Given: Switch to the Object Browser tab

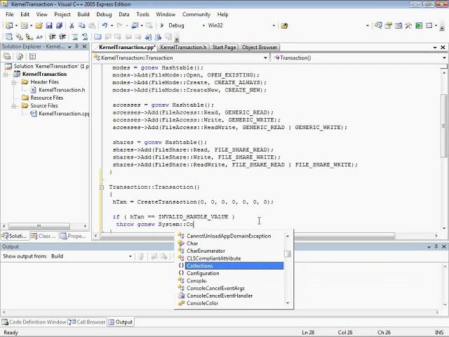Looking at the screenshot, I should tap(260, 47).
